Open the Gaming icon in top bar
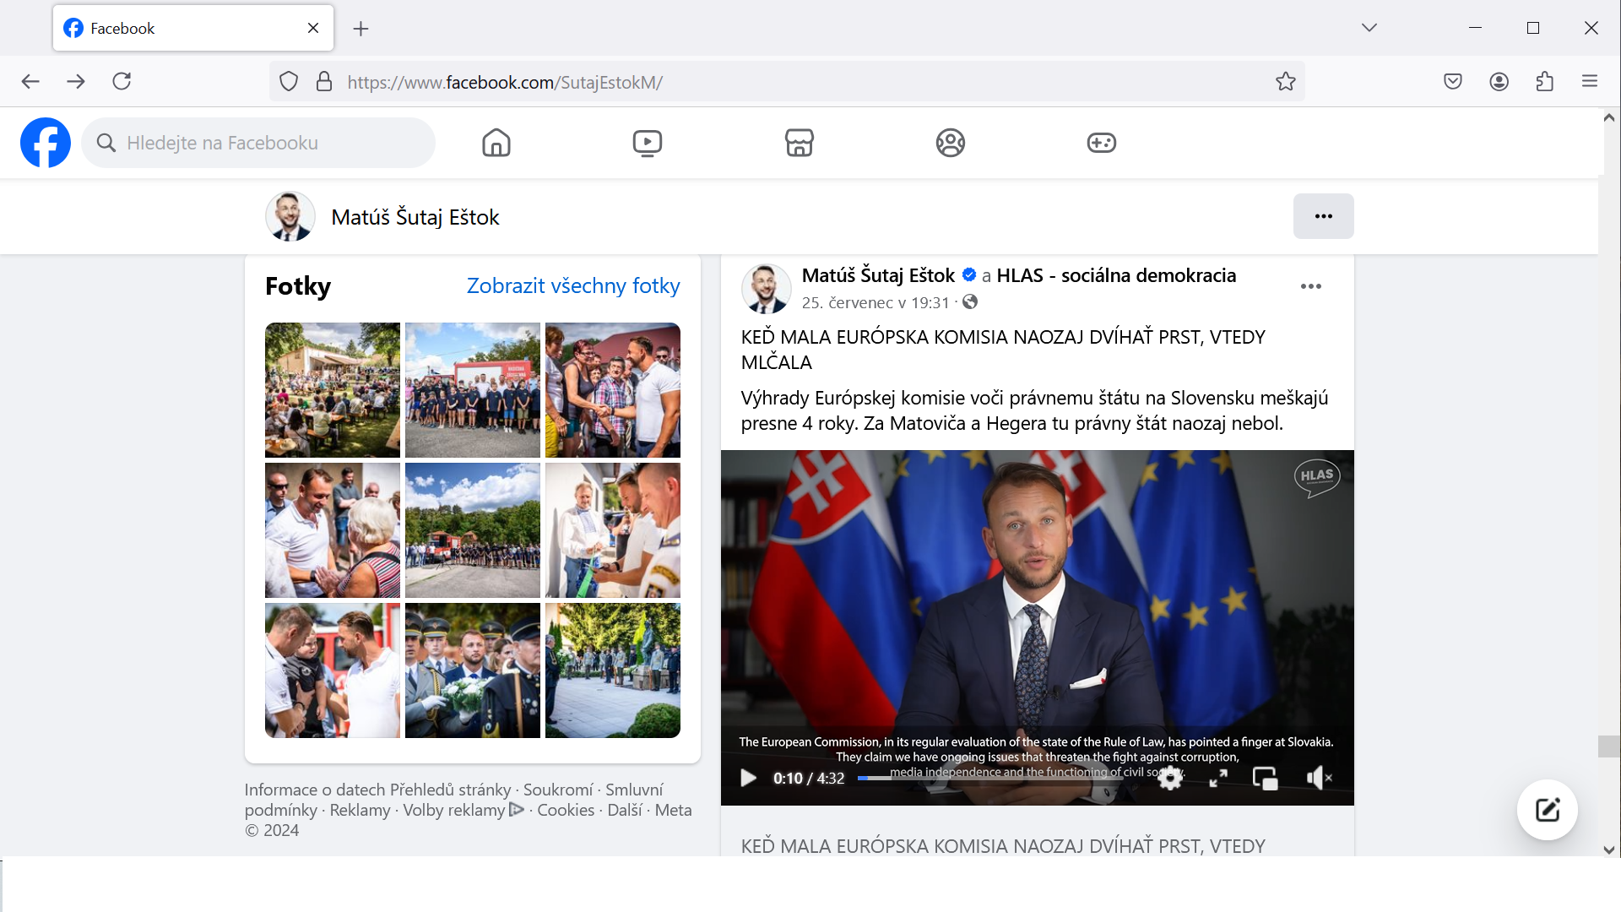 (x=1101, y=143)
